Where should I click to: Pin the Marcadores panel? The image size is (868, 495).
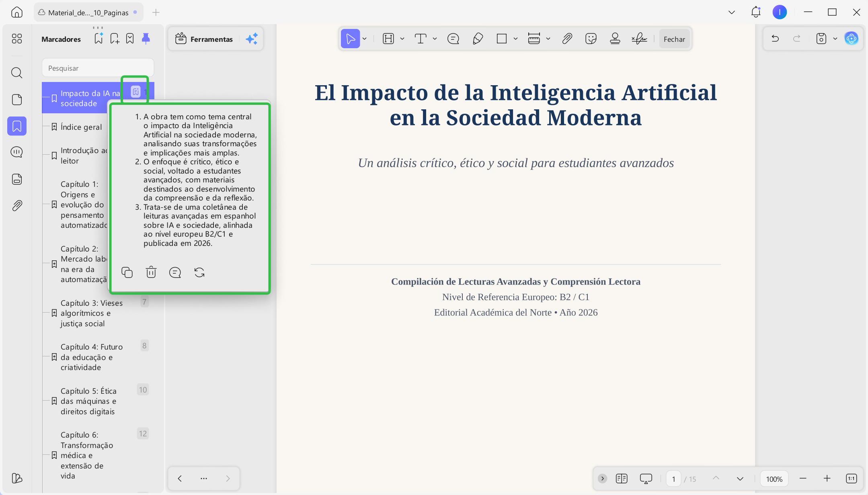click(146, 39)
